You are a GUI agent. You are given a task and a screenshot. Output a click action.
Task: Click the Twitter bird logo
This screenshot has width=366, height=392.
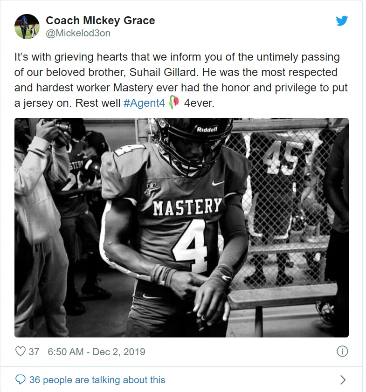tap(342, 21)
